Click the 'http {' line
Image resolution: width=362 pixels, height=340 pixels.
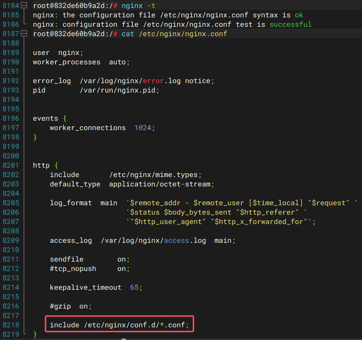pos(46,165)
